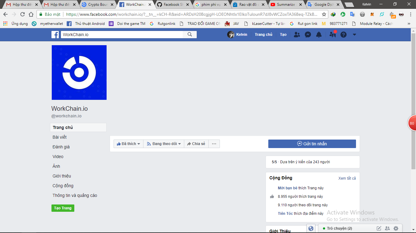The height and width of the screenshot is (233, 416).
Task: Click the search magnifier button
Action: (190, 35)
